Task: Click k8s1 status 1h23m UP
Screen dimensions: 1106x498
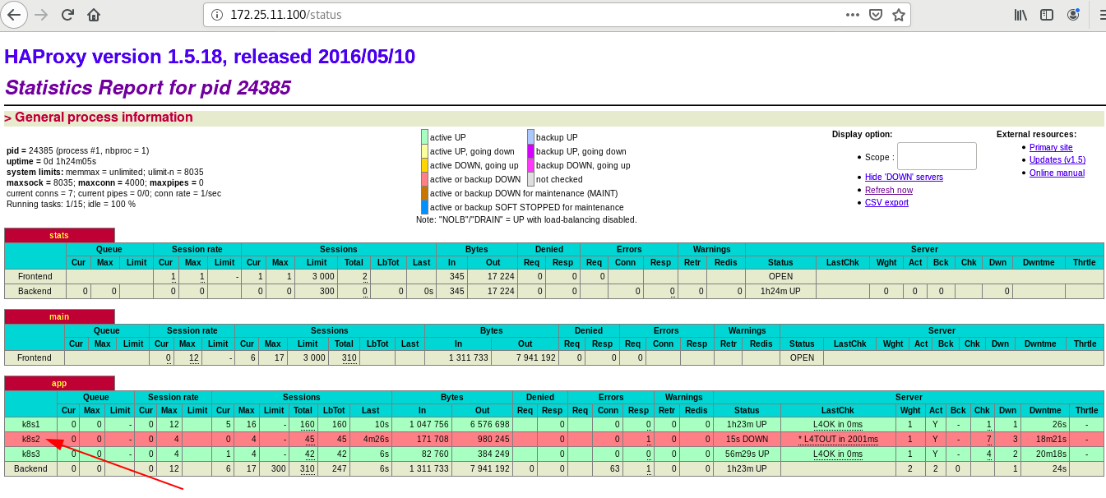Action: [747, 424]
